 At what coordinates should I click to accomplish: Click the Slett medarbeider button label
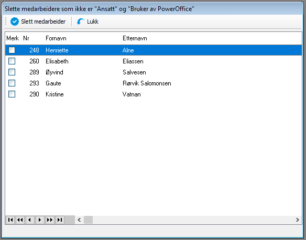43,21
